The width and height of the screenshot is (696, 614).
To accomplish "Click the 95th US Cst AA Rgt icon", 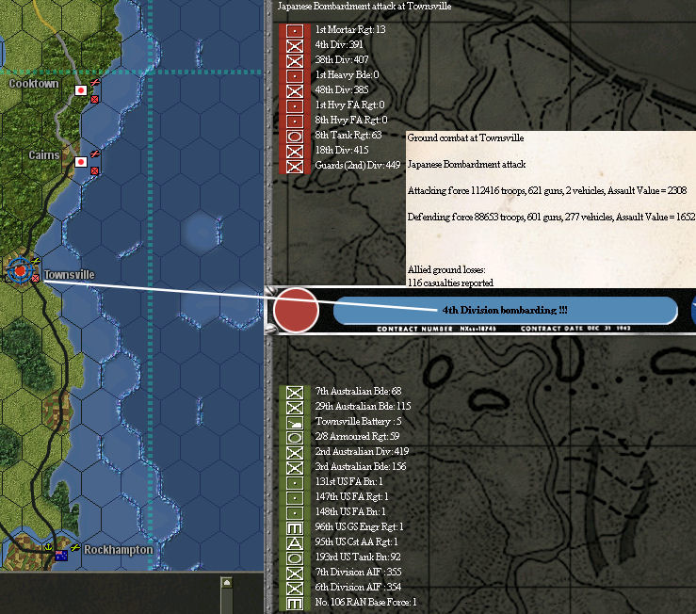I will tap(295, 543).
